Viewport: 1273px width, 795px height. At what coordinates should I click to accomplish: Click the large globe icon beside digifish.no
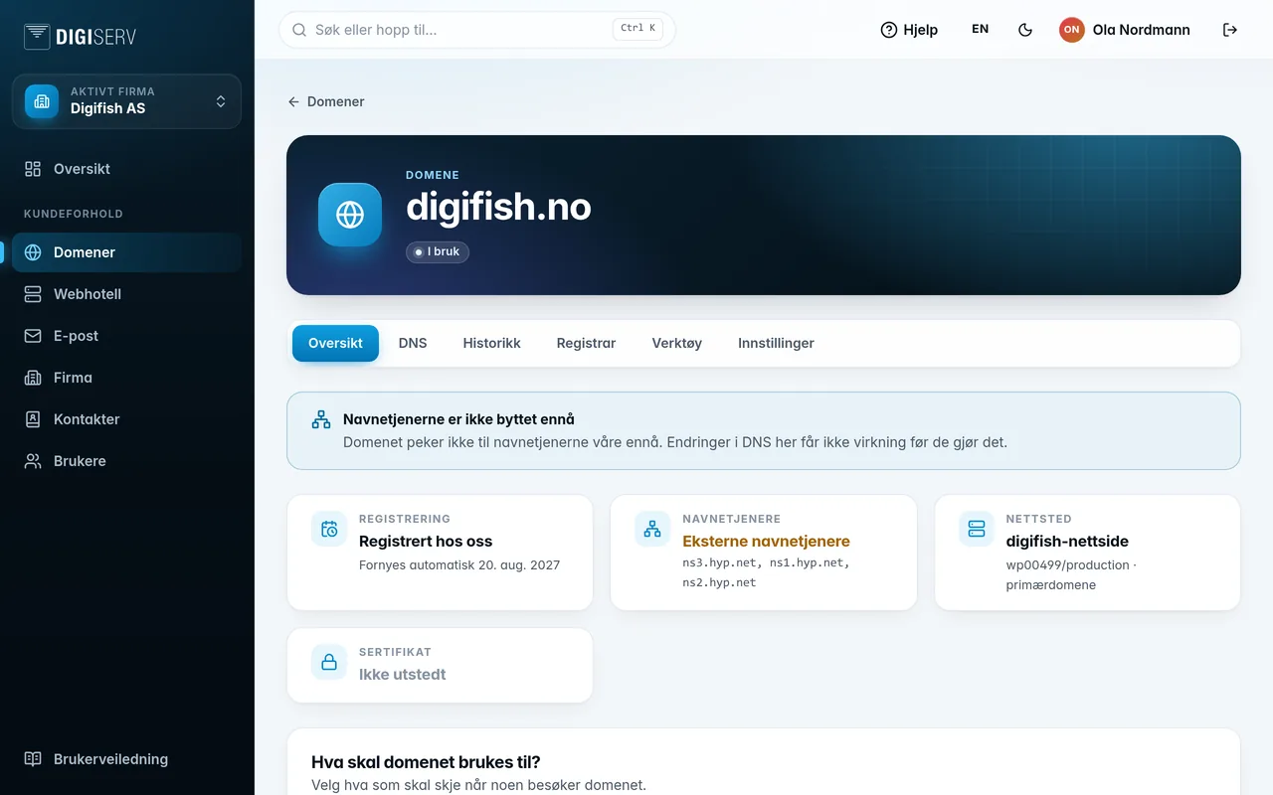coord(350,215)
